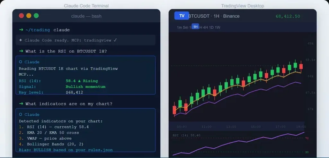The image size is (329, 158).
Task: Click the 'Signal:' label
Action: pos(27,87)
